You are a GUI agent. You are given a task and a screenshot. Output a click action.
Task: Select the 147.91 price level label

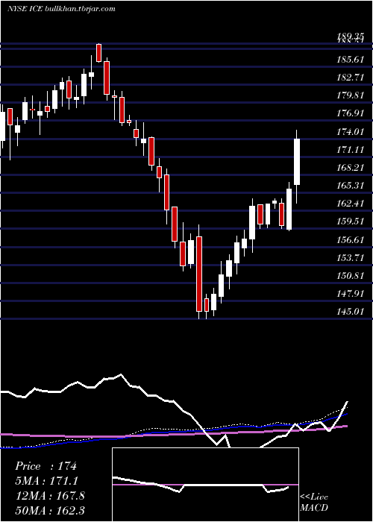click(x=349, y=295)
